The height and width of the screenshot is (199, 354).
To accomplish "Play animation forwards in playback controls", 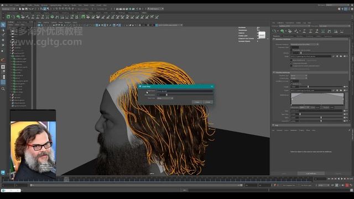I will (342, 179).
